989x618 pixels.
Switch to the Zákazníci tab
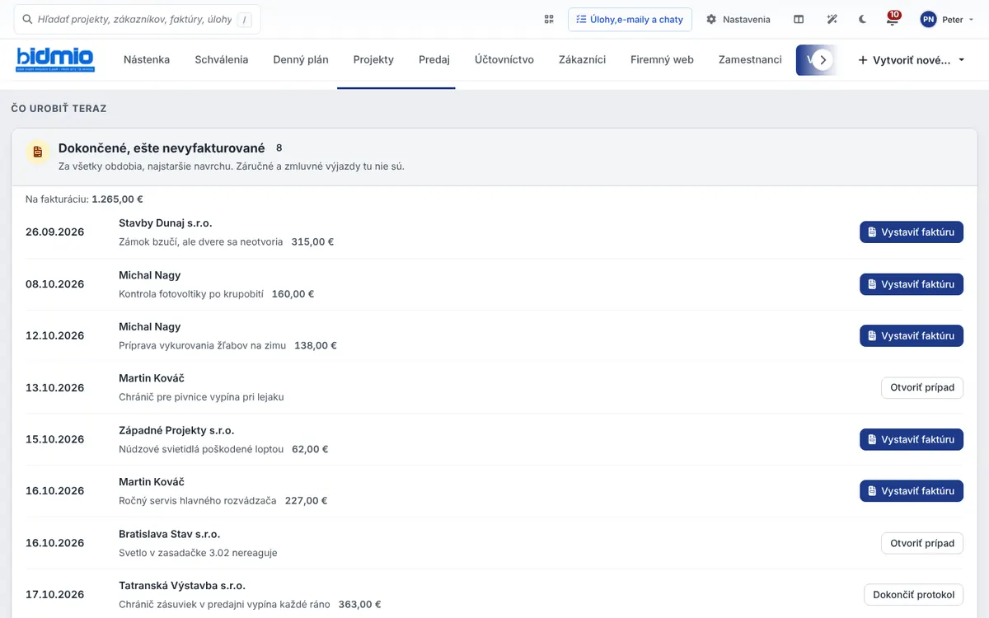[582, 59]
